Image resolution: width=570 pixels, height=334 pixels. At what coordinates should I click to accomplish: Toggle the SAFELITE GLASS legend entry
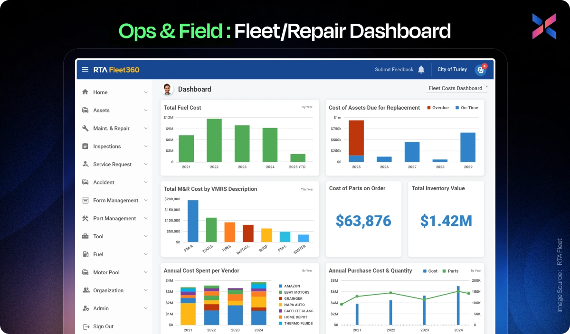296,311
